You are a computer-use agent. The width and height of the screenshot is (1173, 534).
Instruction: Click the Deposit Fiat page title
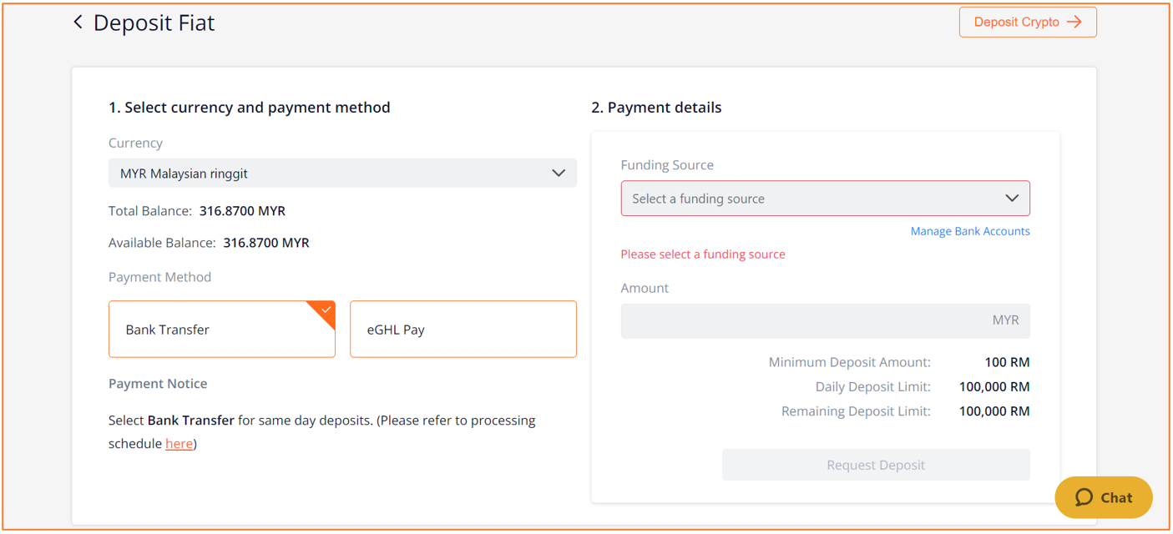(x=154, y=23)
